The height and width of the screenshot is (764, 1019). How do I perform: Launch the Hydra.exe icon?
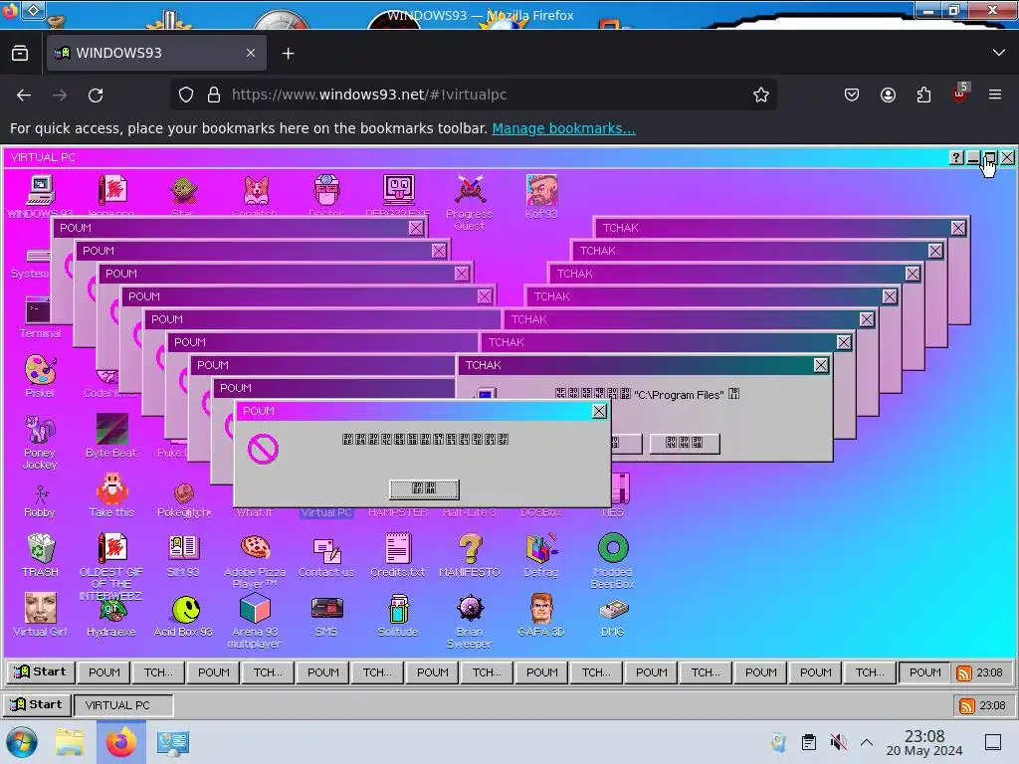[111, 617]
